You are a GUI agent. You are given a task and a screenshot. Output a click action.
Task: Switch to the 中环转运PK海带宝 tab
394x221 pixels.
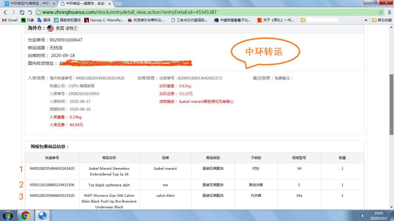click(30, 3)
